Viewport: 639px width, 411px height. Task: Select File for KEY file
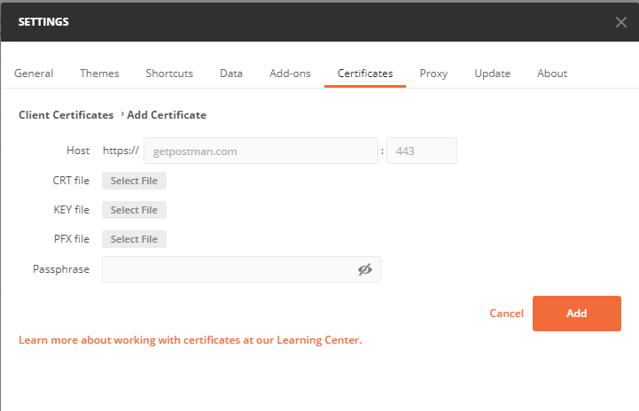tap(134, 210)
